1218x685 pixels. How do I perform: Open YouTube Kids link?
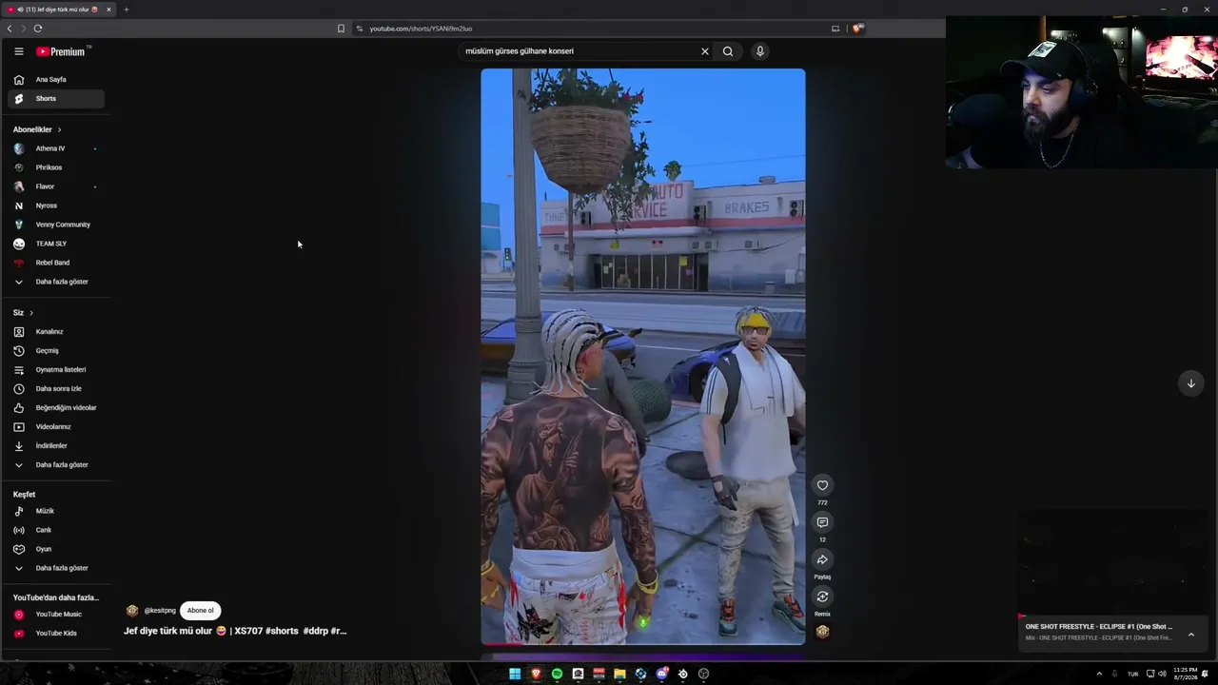pos(56,634)
